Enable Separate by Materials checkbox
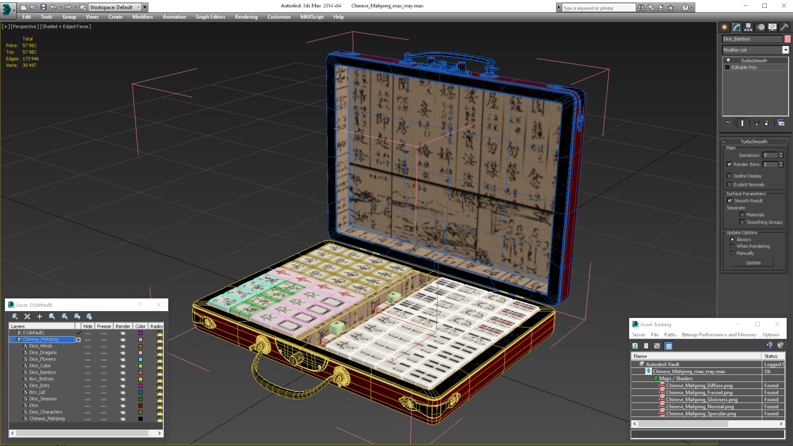This screenshot has width=793, height=446. tap(742, 214)
